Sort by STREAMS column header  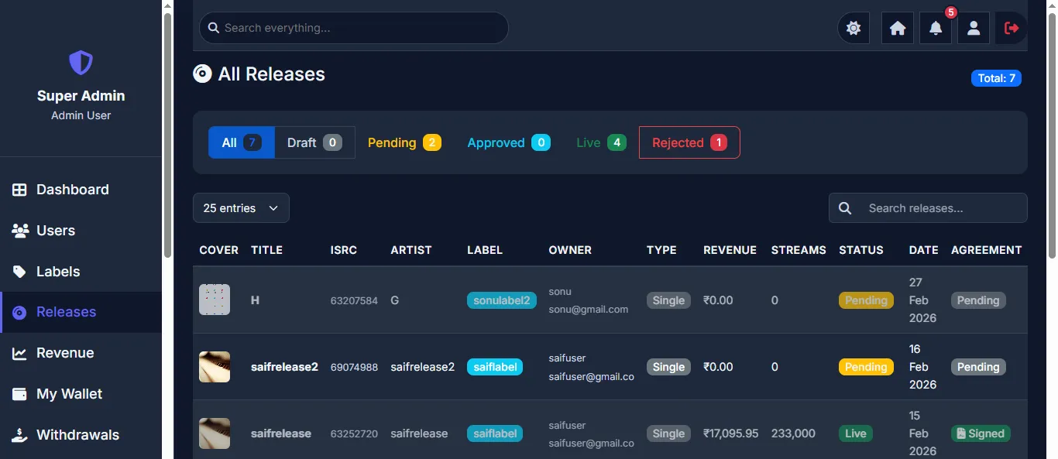[799, 250]
